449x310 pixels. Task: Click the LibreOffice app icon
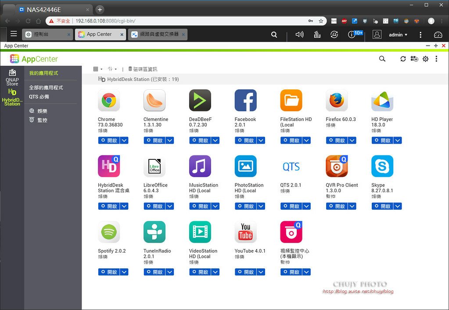coord(154,166)
